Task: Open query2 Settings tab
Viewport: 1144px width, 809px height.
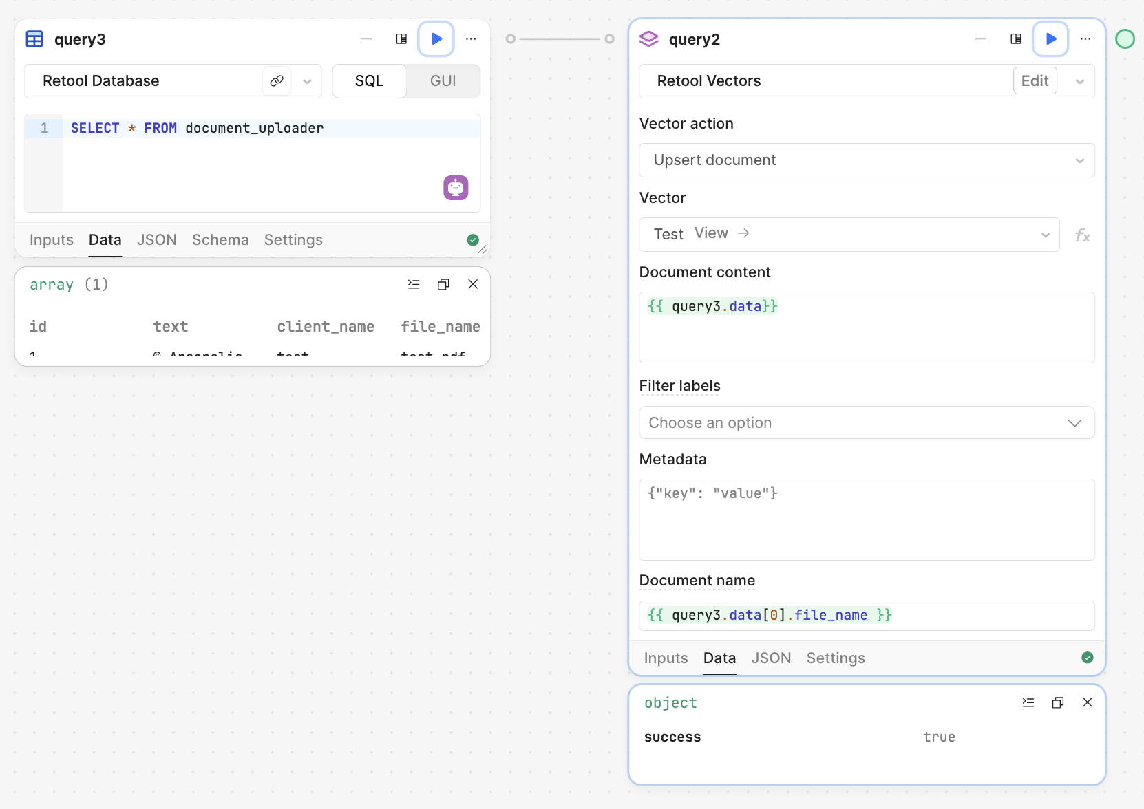Action: (x=836, y=658)
